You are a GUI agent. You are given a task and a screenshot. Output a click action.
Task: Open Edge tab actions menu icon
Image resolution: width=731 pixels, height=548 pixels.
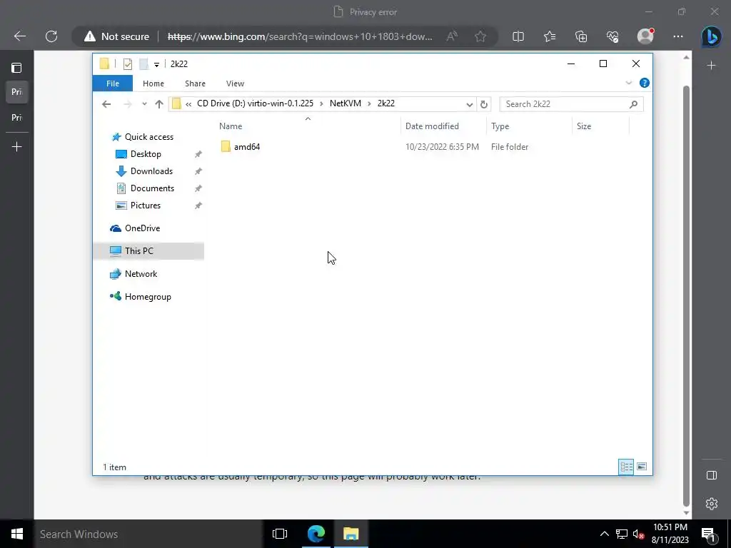click(16, 68)
